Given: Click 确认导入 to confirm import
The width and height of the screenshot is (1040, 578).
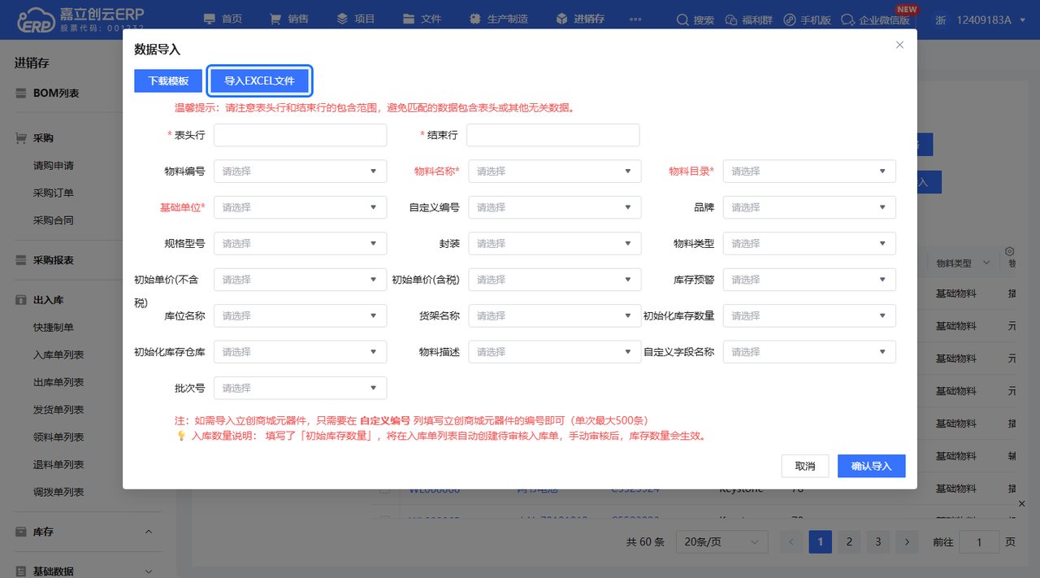Looking at the screenshot, I should coord(871,466).
